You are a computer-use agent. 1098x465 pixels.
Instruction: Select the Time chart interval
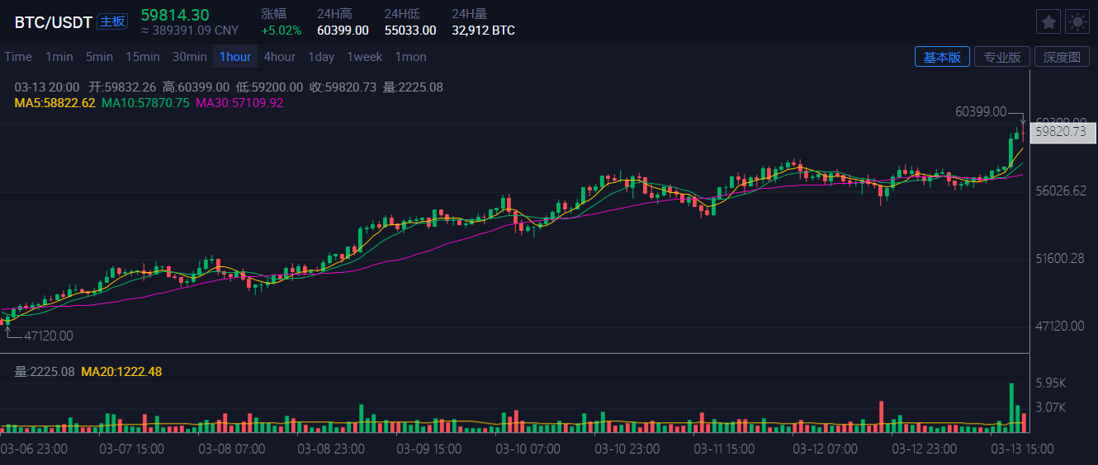[18, 57]
